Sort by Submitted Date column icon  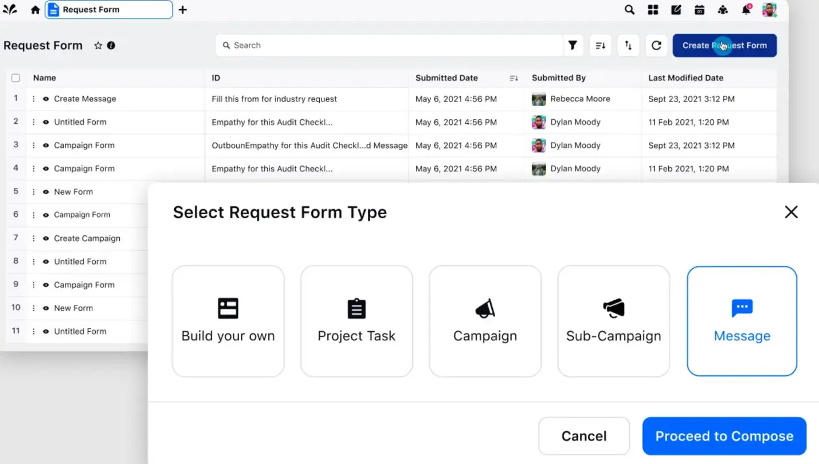[x=514, y=78]
